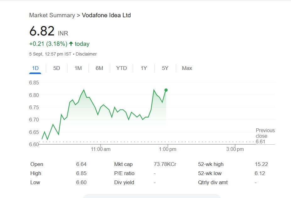
Task: Click the 6.82 current price figure
Action: point(42,31)
